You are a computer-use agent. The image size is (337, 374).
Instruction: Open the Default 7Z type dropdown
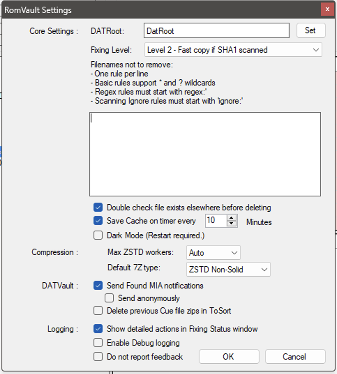pos(228,270)
